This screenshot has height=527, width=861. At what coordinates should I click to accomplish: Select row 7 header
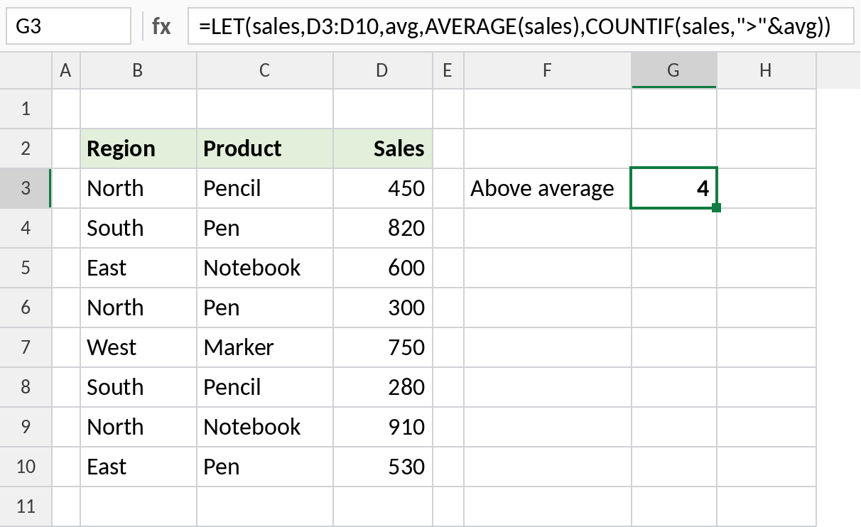[x=26, y=347]
